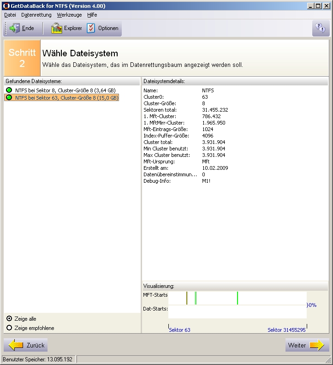Click the 1. MftMirr-Cluster value 1.965.950

tap(214, 123)
